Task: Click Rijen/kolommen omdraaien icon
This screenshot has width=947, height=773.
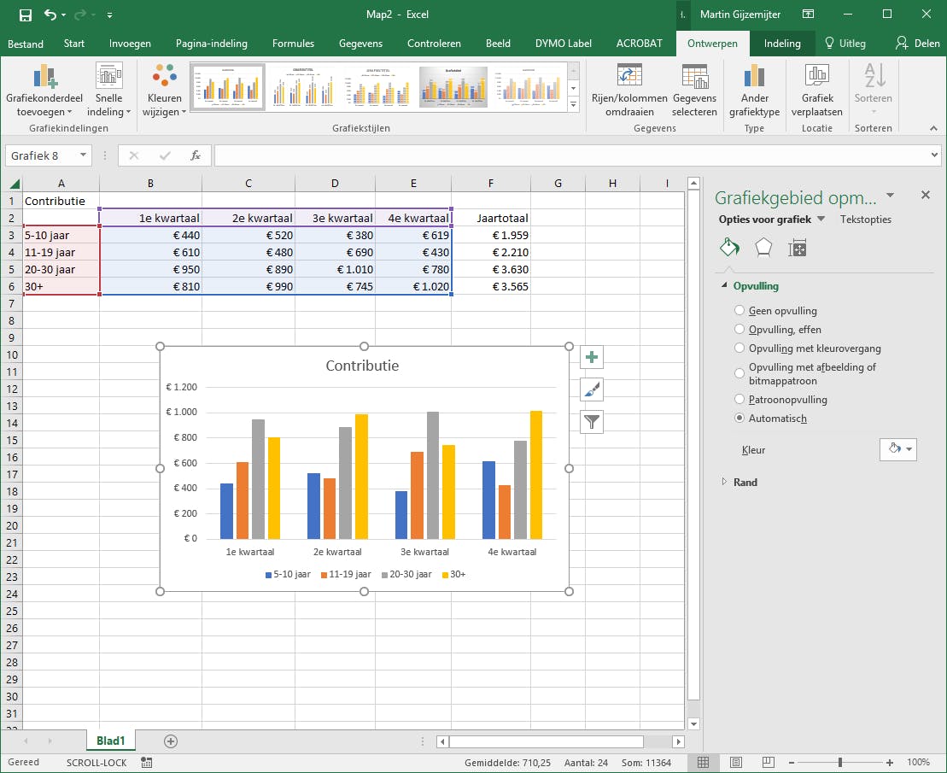Action: pyautogui.click(x=629, y=78)
